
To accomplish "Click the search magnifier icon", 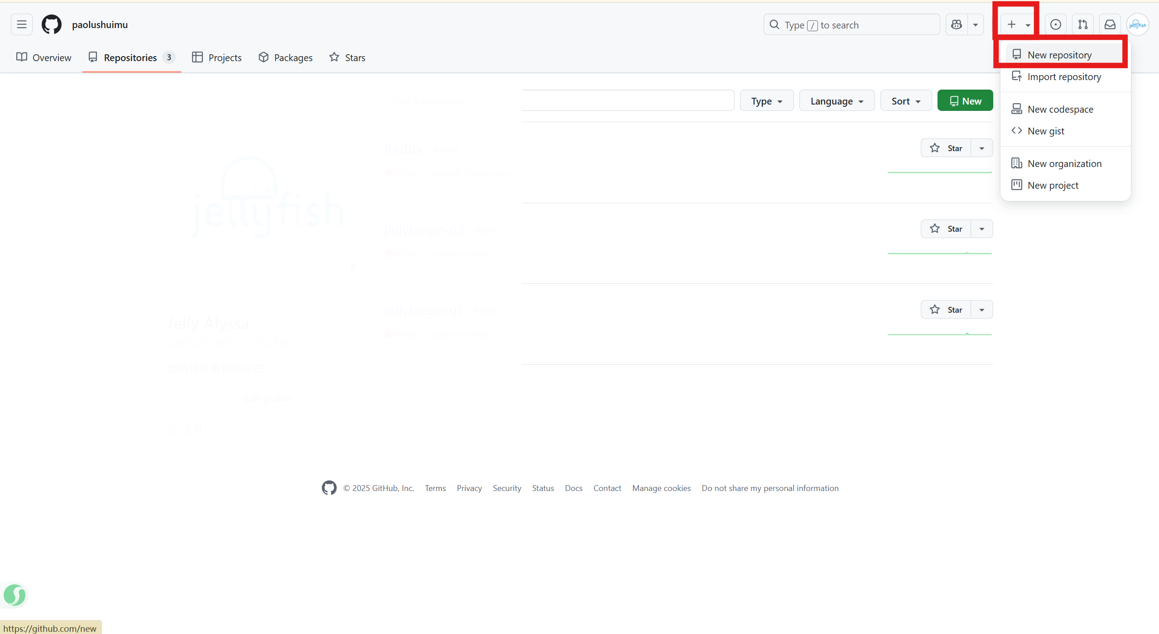I will [774, 24].
